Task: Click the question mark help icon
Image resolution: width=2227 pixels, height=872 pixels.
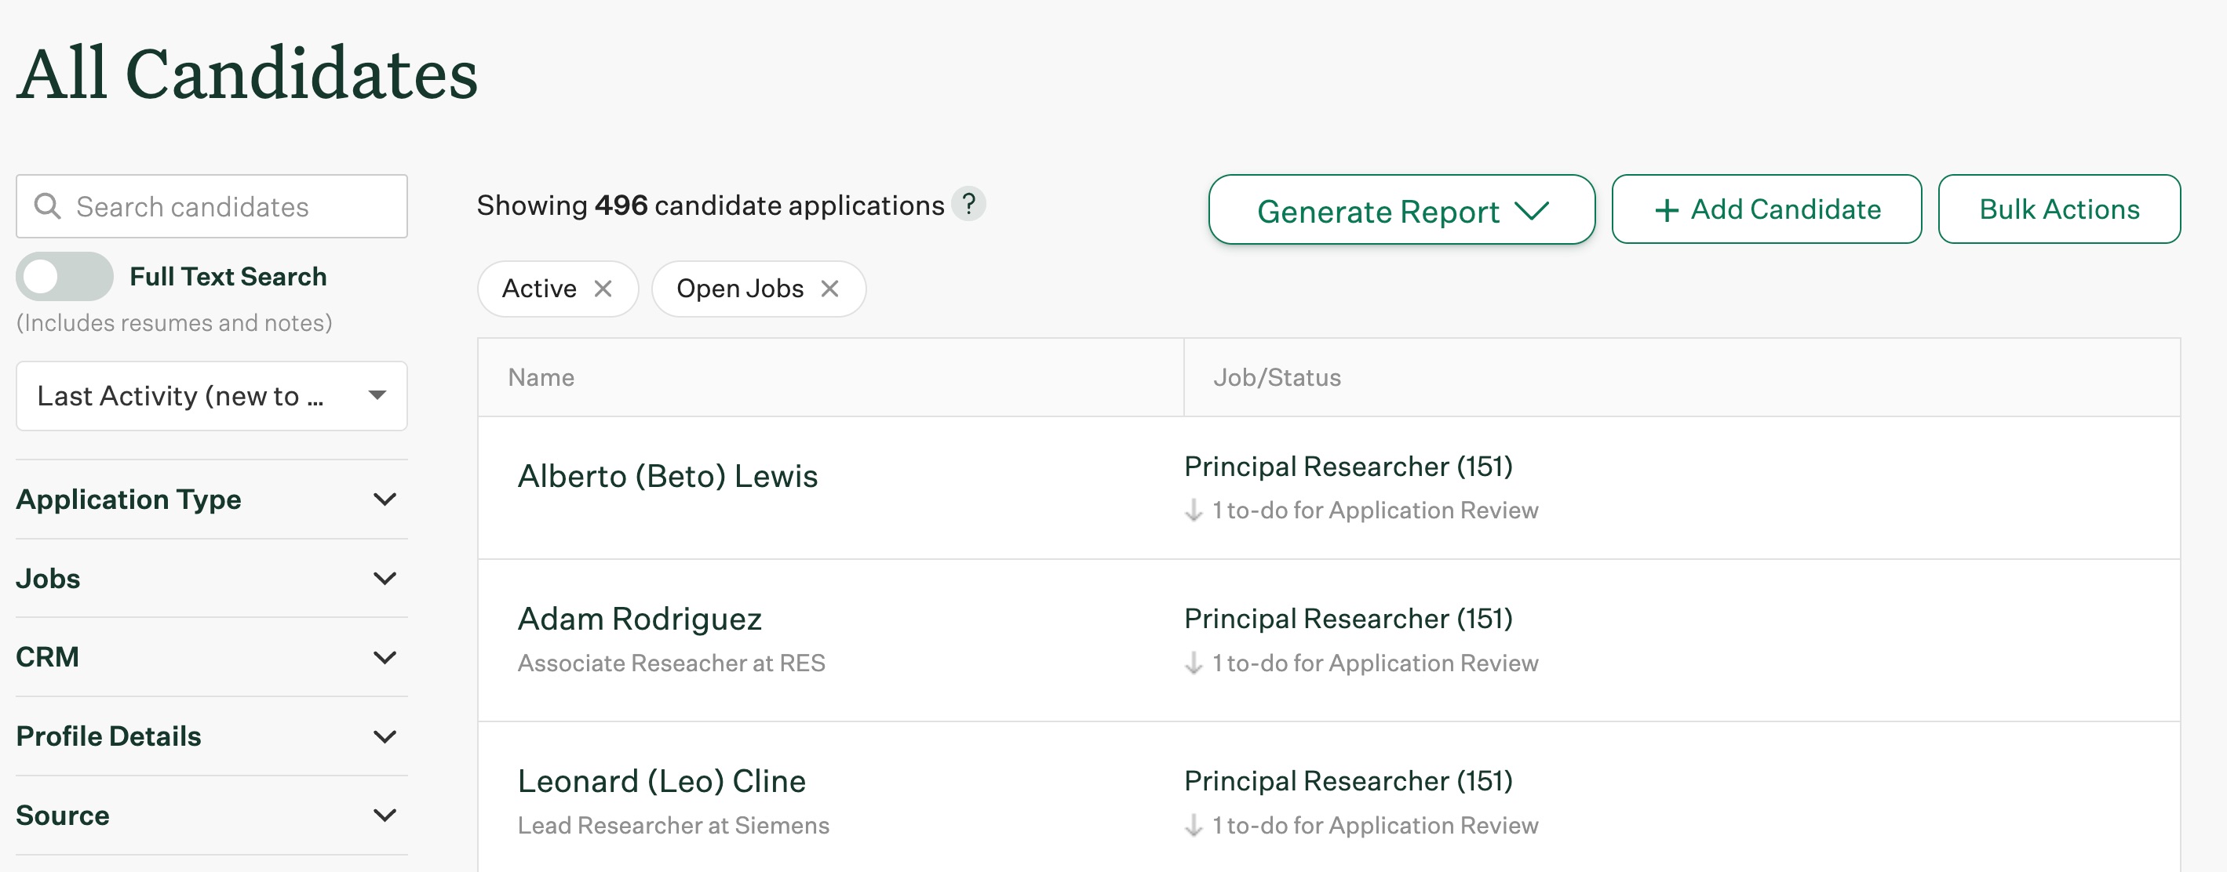Action: click(968, 204)
